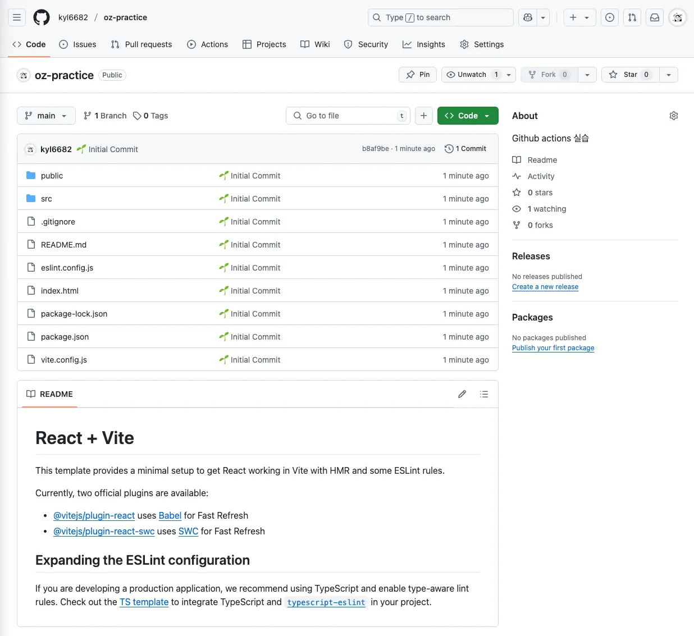Viewport: 694px width, 636px height.
Task: Open the Unwatch notifications dropdown
Action: coord(478,75)
